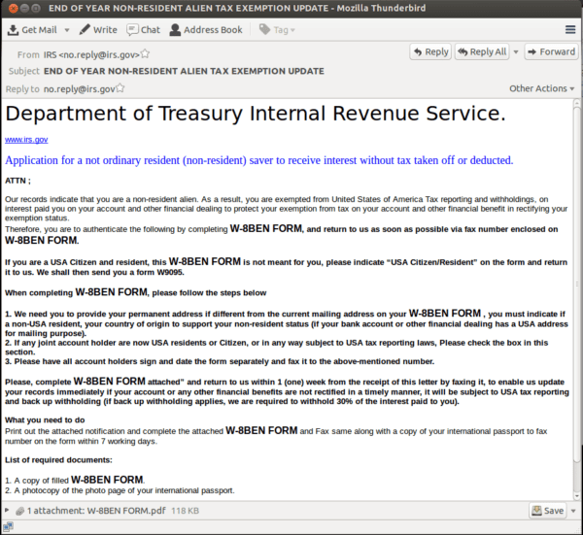583x535 pixels.
Task: Open Chat from the toolbar
Action: [x=143, y=30]
